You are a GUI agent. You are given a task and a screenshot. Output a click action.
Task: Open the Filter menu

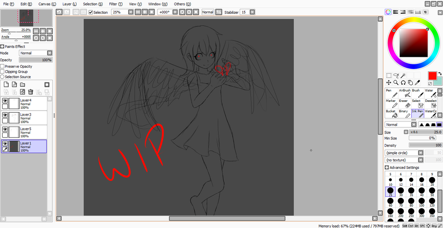pyautogui.click(x=116, y=4)
